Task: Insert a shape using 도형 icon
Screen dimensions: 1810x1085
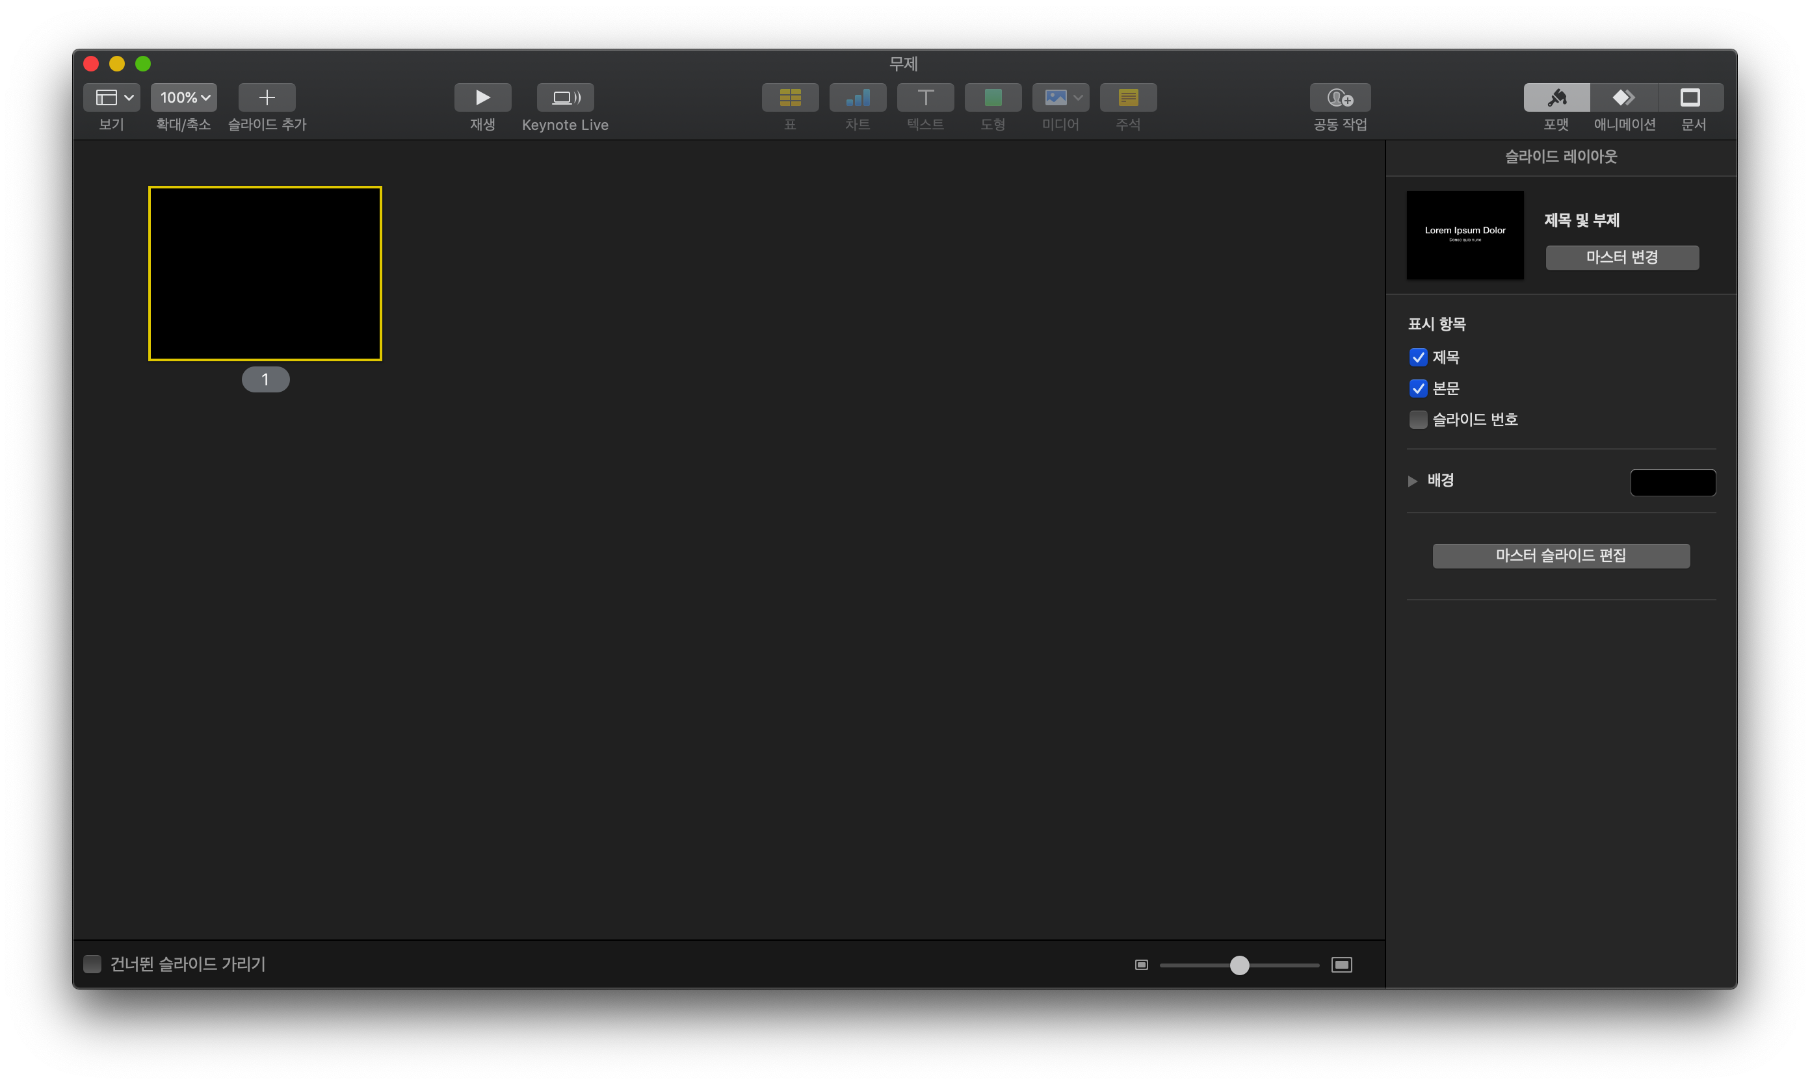Action: point(993,97)
